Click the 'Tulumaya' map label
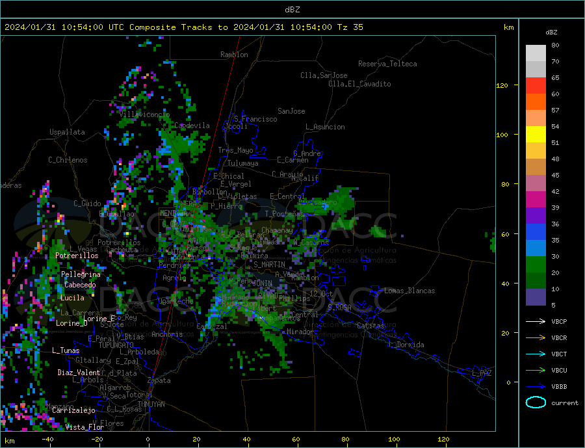 pyautogui.click(x=243, y=163)
